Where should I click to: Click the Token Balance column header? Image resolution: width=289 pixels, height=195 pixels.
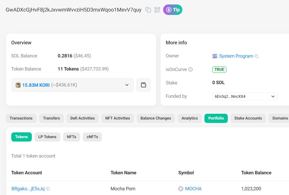[x=256, y=173]
